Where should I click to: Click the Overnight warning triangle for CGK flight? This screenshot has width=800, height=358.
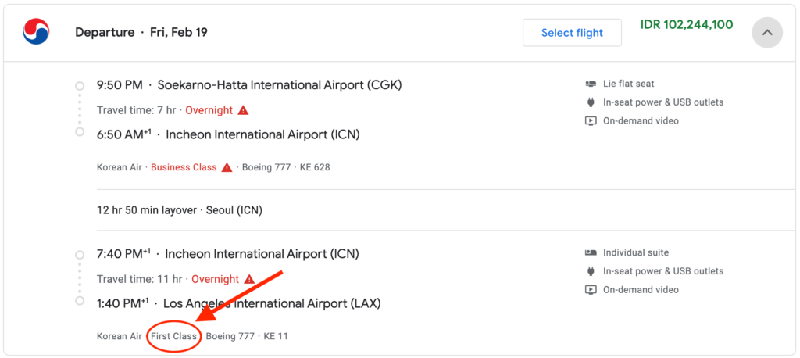[x=244, y=110]
